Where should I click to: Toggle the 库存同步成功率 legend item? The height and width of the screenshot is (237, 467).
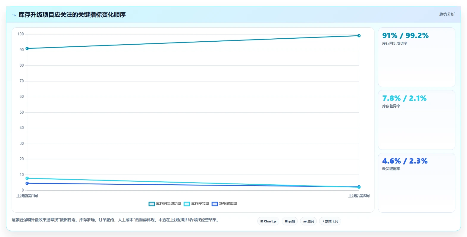tap(165, 204)
